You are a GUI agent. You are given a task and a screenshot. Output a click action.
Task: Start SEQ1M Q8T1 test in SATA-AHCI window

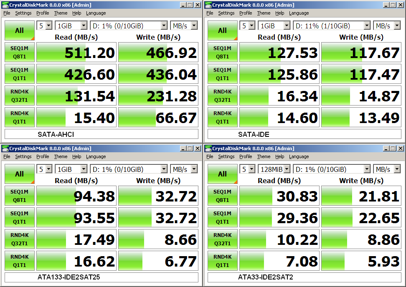coord(19,52)
